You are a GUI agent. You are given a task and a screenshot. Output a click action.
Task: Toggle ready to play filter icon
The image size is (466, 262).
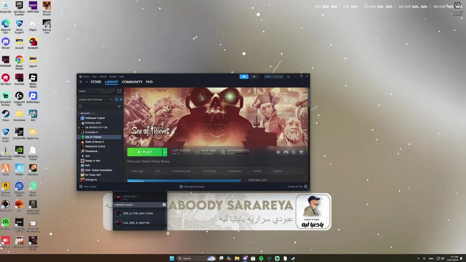[x=121, y=99]
